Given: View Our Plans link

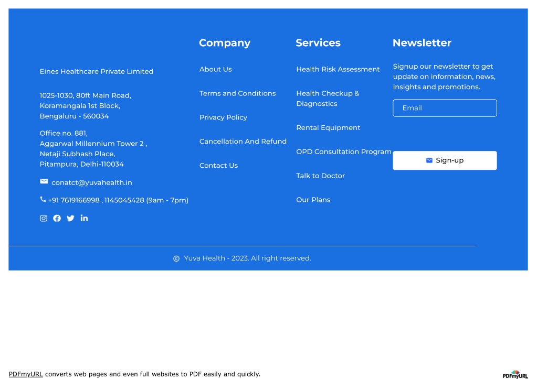Looking at the screenshot, I should [313, 200].
